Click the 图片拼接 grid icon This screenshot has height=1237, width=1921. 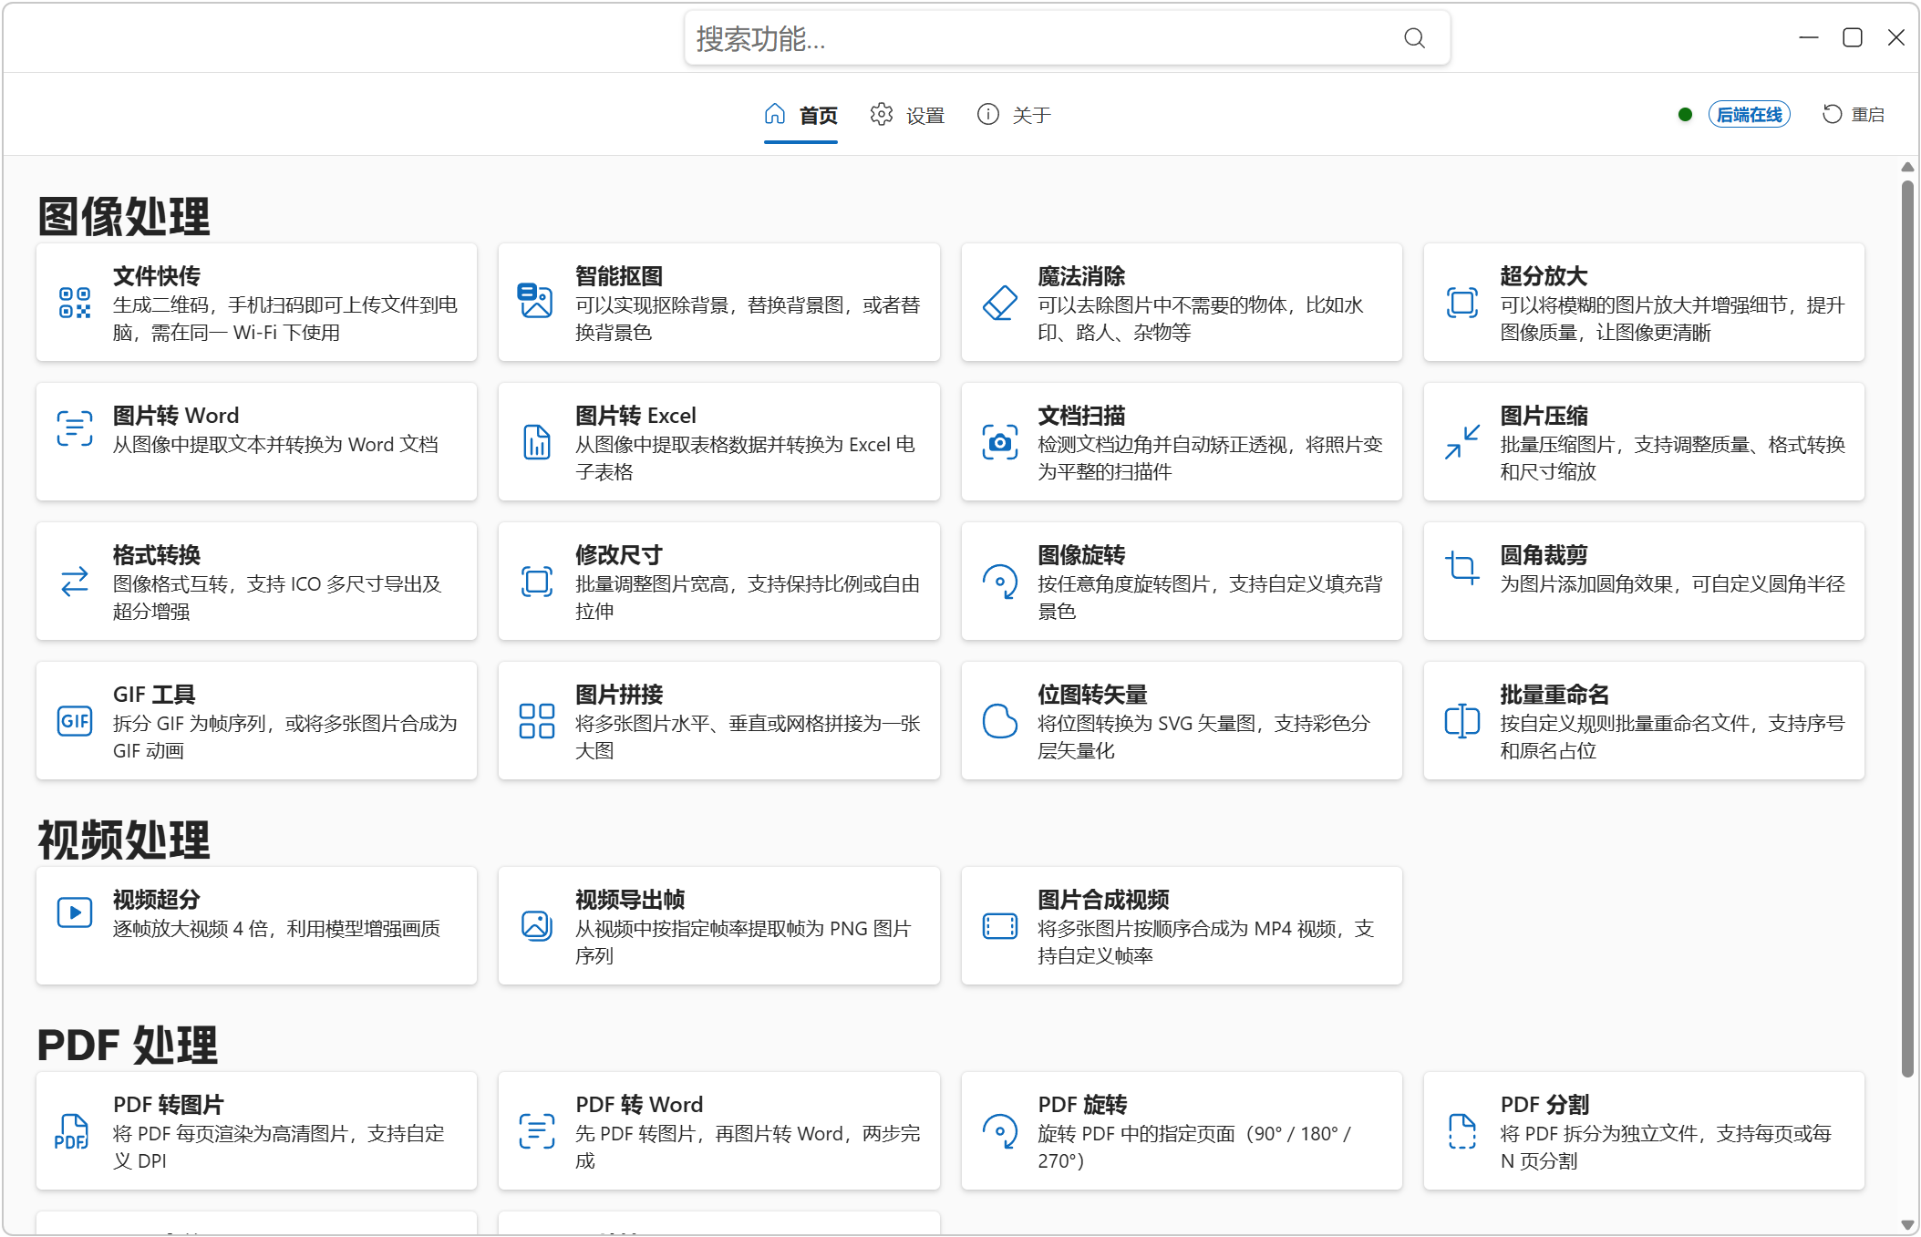[x=537, y=721]
